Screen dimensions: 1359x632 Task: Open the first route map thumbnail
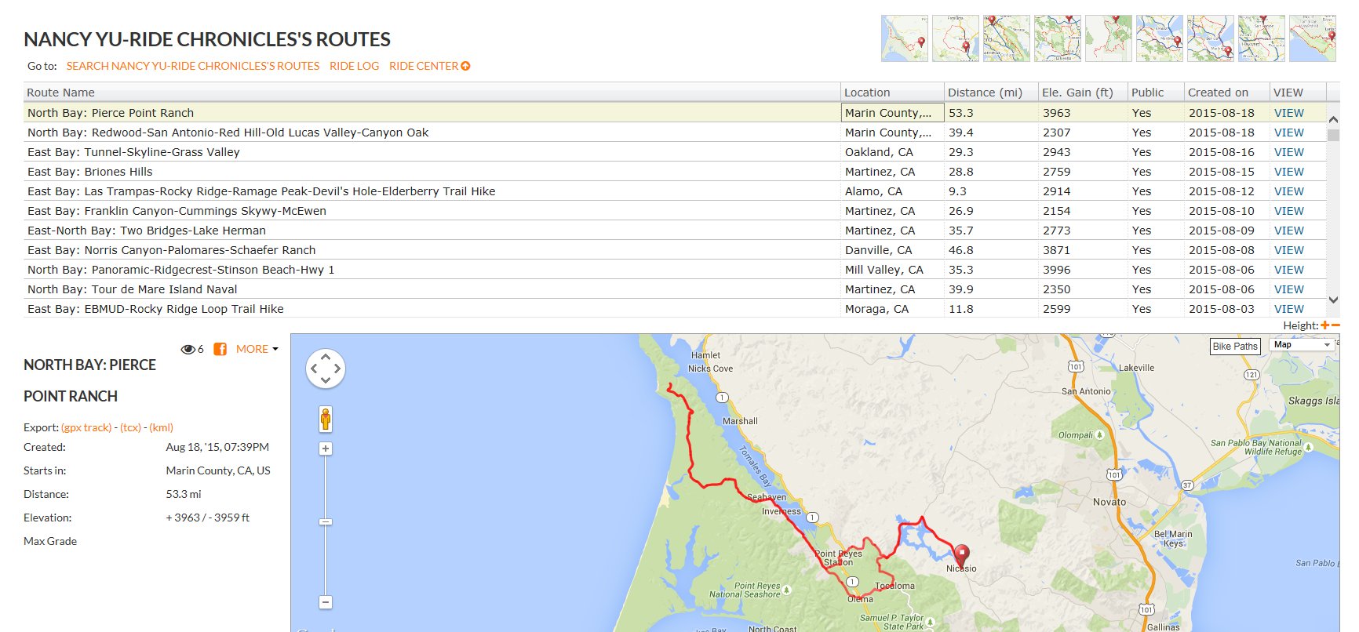[904, 38]
